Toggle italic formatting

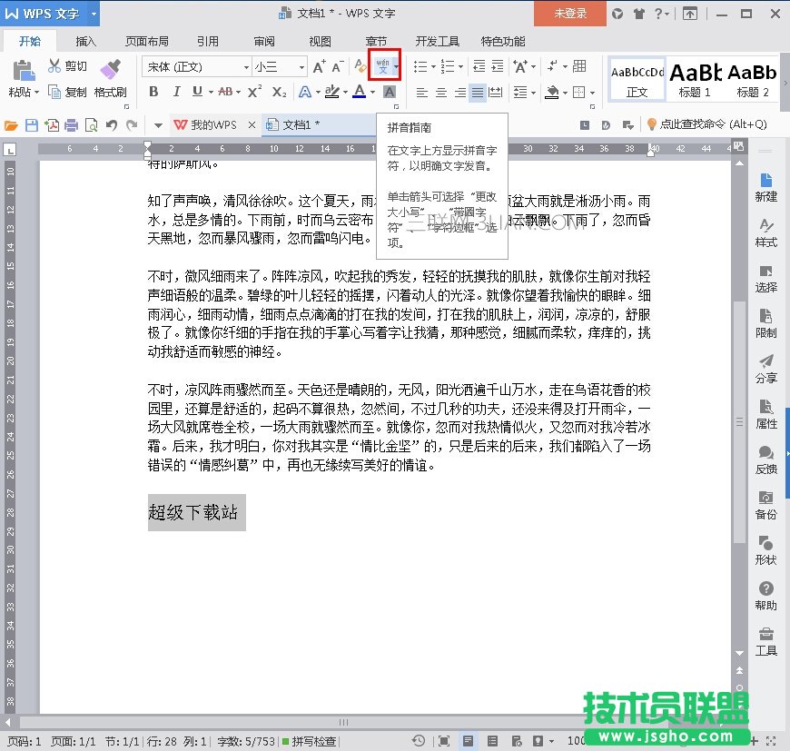coord(174,92)
